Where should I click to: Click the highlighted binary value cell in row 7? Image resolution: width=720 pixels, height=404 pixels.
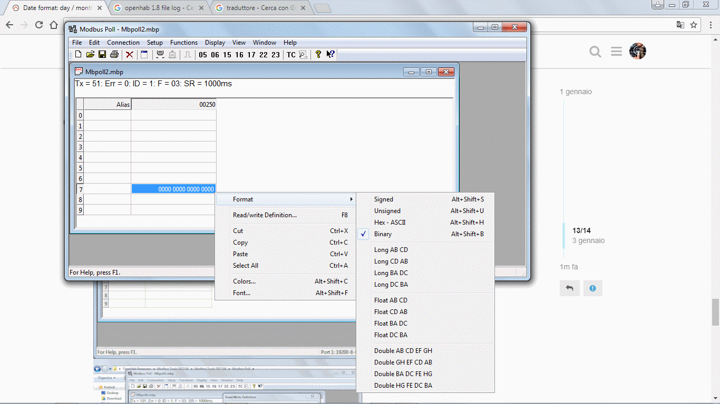[173, 189]
